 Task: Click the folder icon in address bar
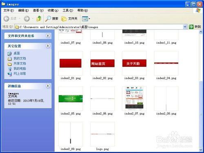click(x=17, y=27)
